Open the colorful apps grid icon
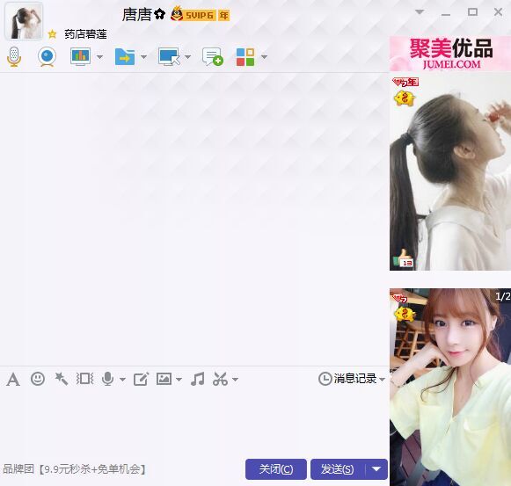The image size is (511, 486). tap(245, 57)
